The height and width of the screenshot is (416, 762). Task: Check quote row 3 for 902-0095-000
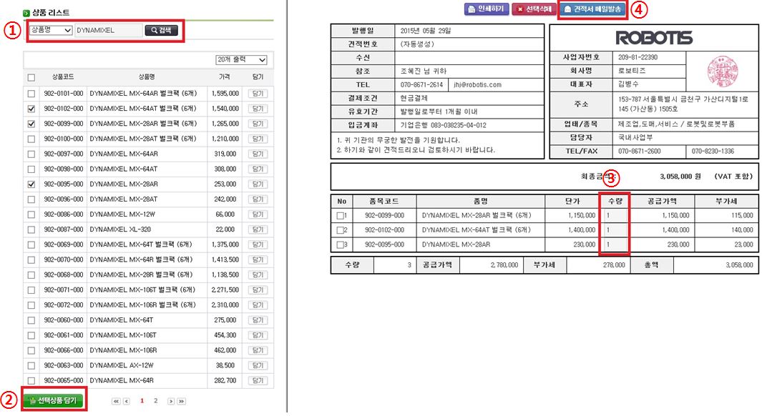click(340, 244)
